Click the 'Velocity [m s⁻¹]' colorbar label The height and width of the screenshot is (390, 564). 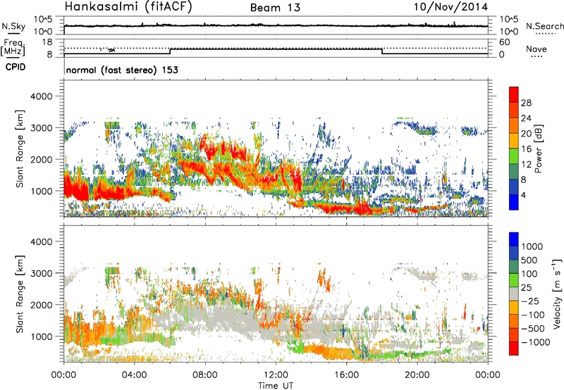[557, 294]
